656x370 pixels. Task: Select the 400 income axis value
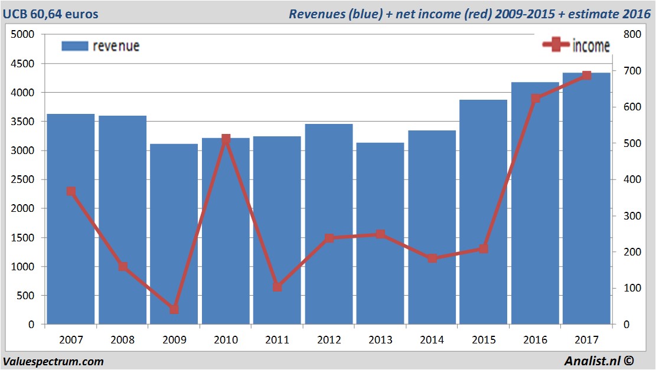tap(632, 179)
